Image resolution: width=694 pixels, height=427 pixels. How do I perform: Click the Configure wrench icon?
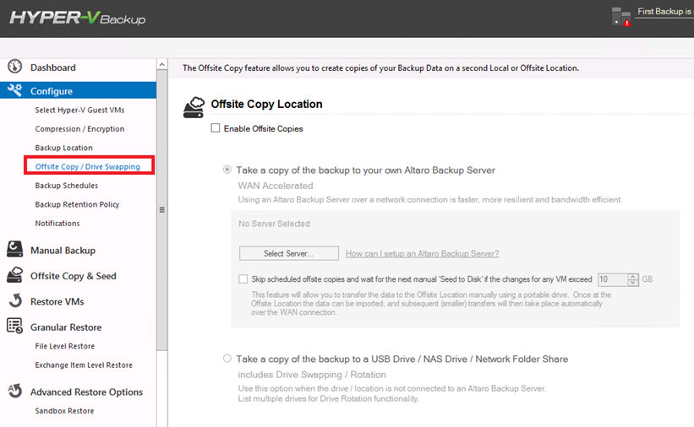(x=14, y=90)
